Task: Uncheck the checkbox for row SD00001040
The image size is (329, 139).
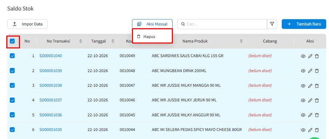Action: (x=12, y=56)
